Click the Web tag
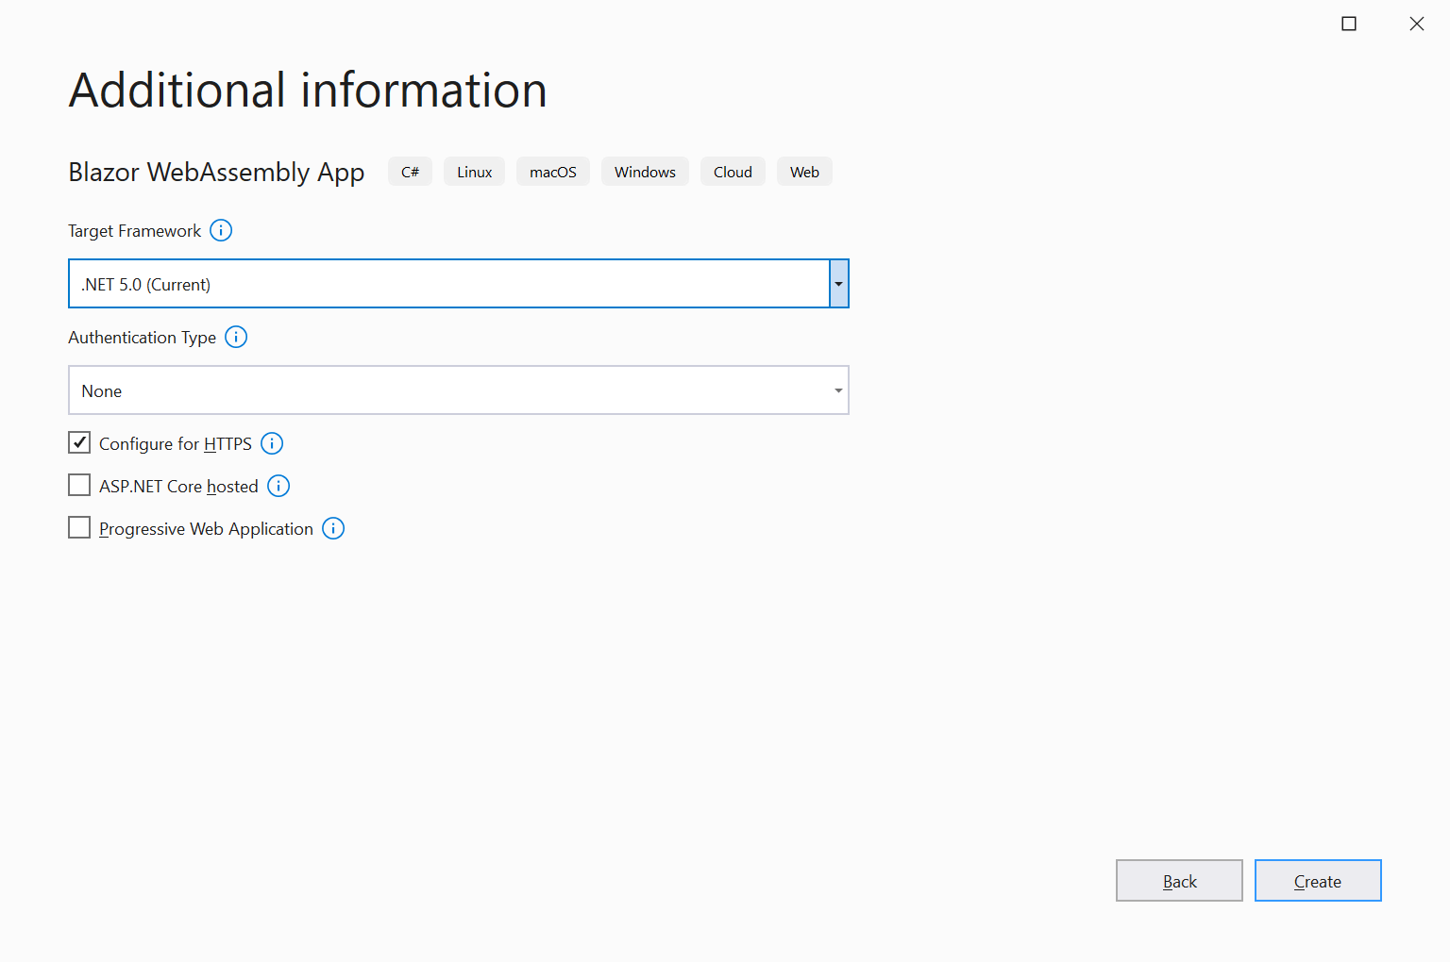Screen dimensions: 1450x962 804,171
